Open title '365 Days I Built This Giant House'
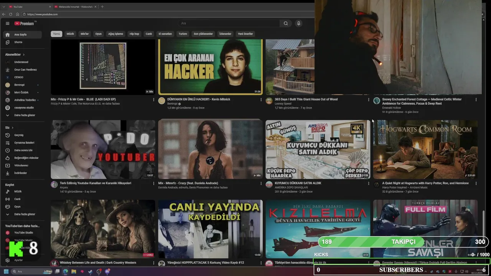The image size is (491, 276). click(306, 99)
